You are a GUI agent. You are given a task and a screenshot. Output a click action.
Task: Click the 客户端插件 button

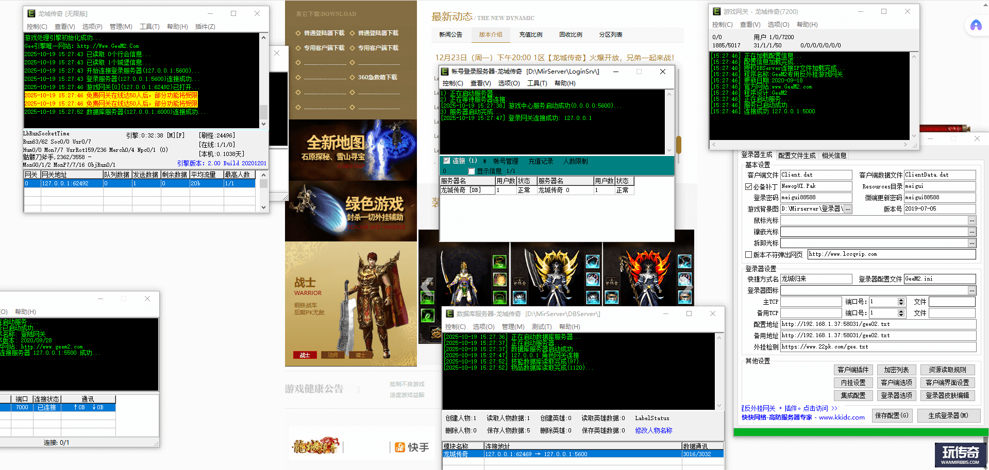[x=853, y=370]
